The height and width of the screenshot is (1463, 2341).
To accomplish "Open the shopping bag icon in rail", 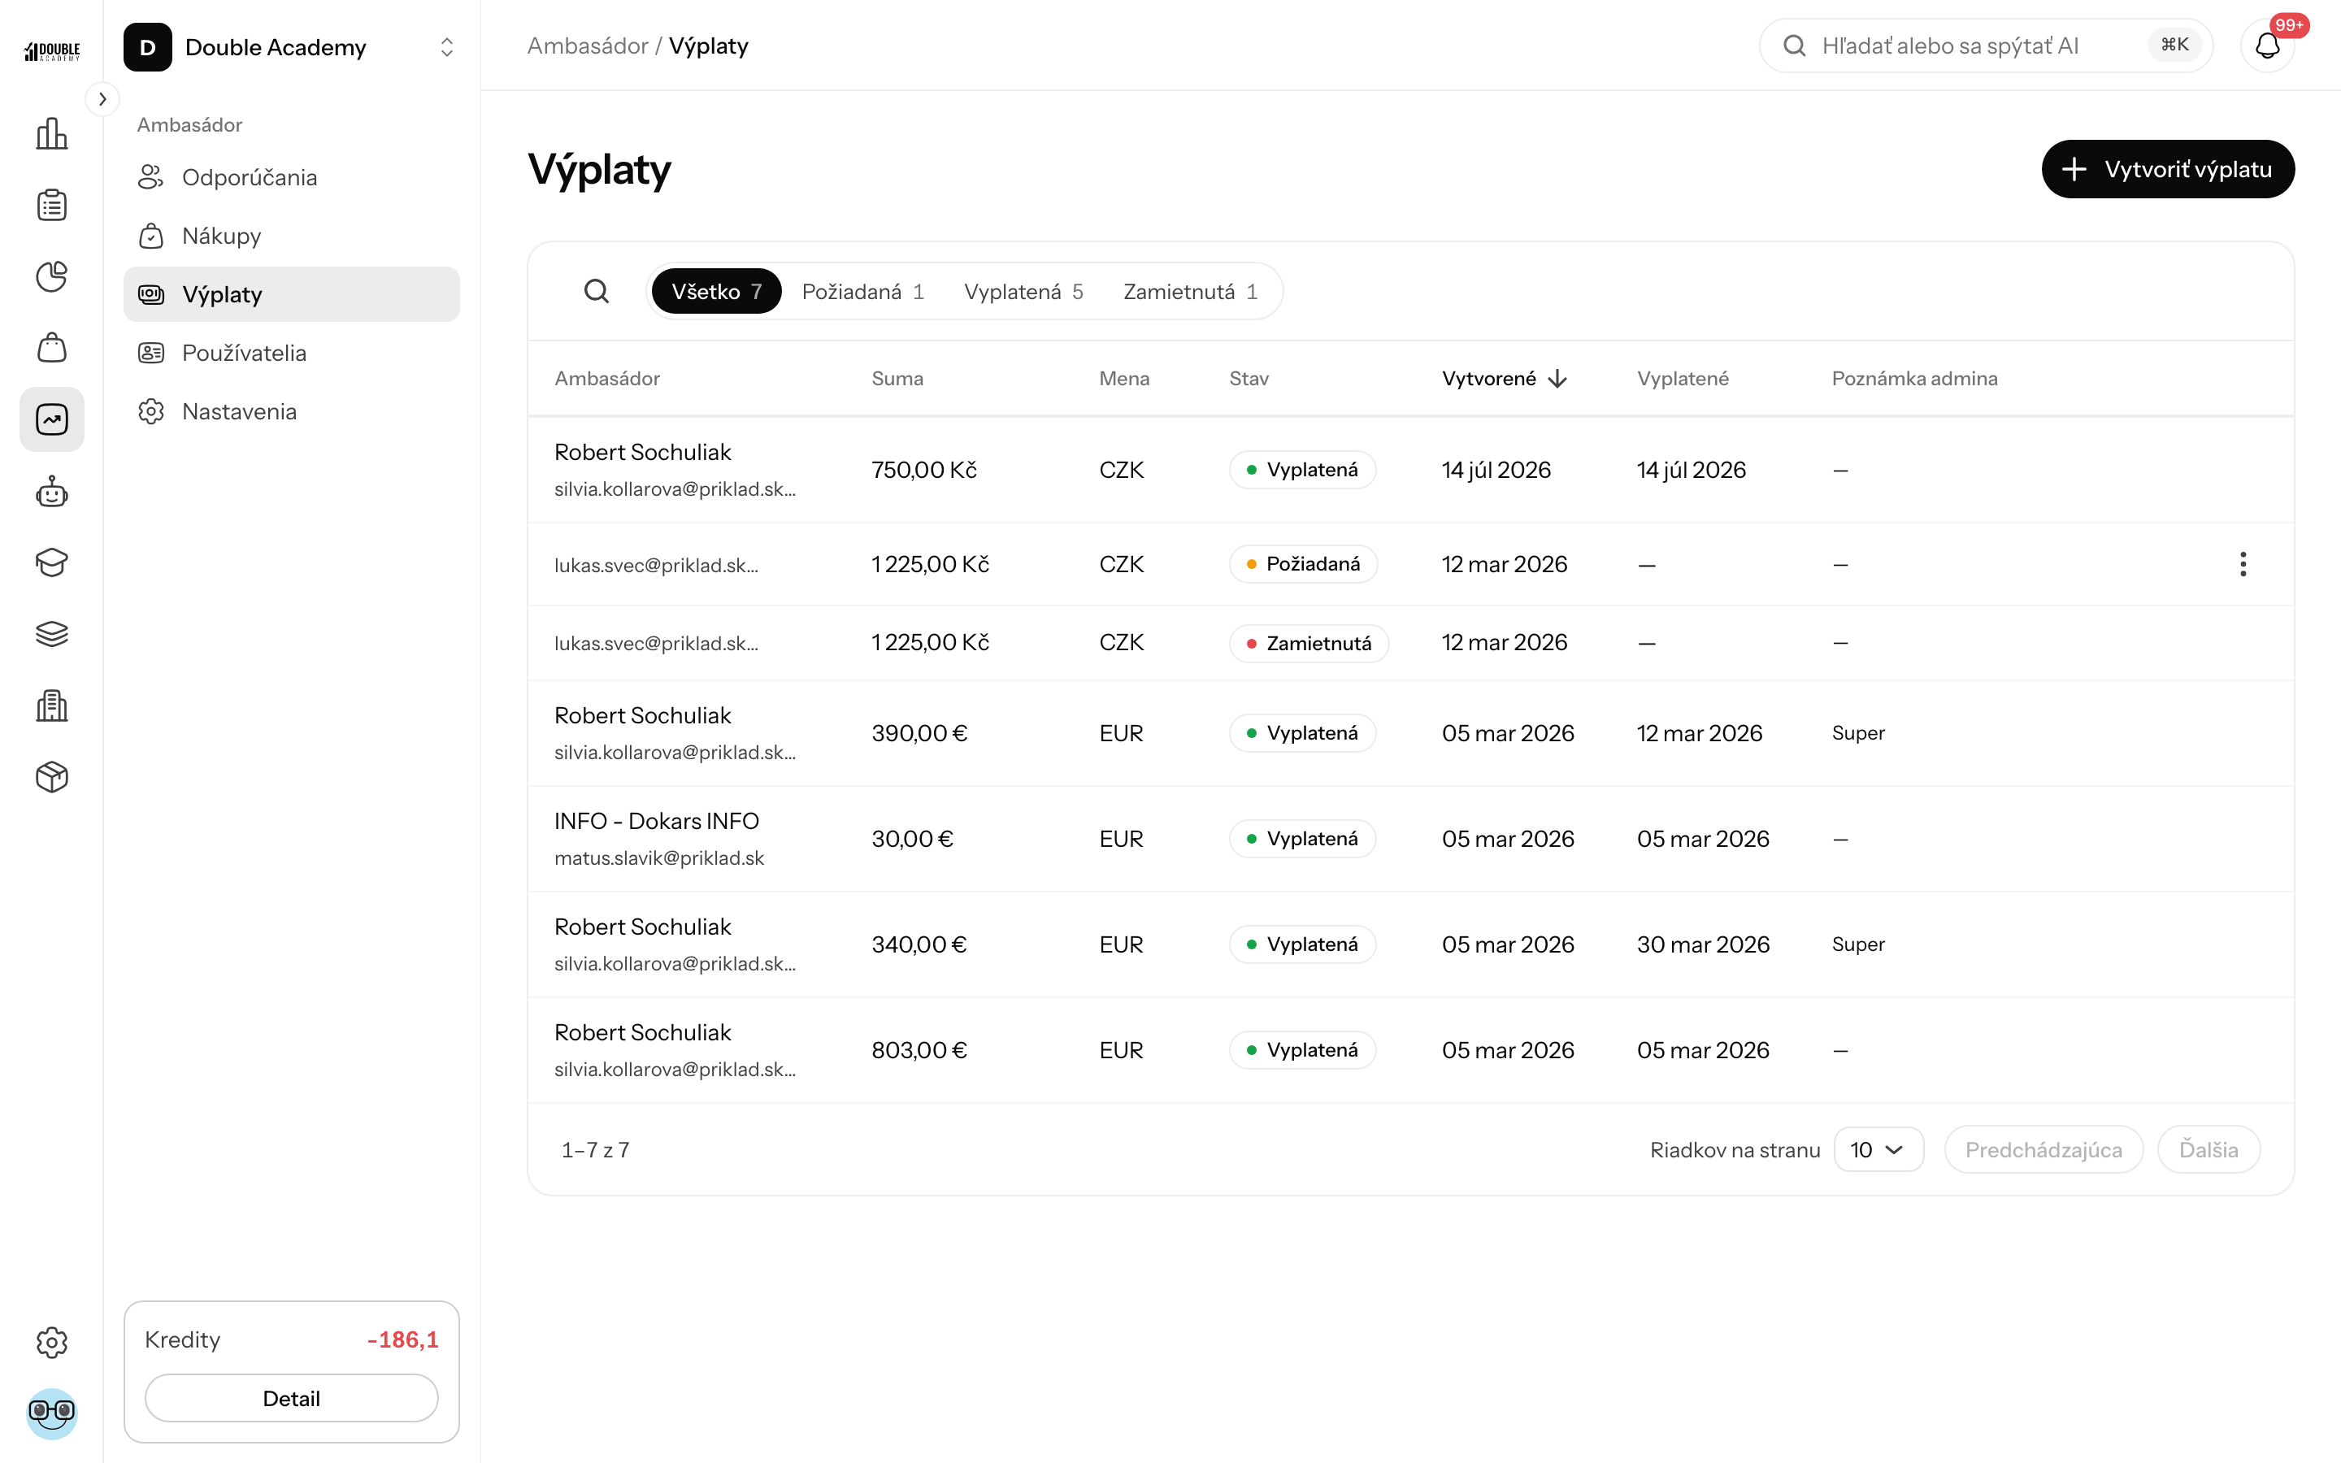I will [51, 347].
